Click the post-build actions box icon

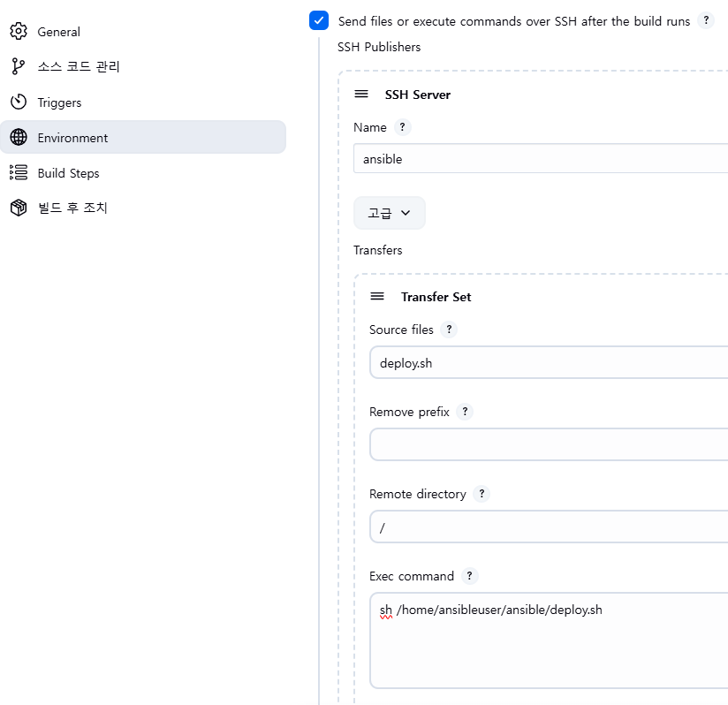[x=19, y=208]
